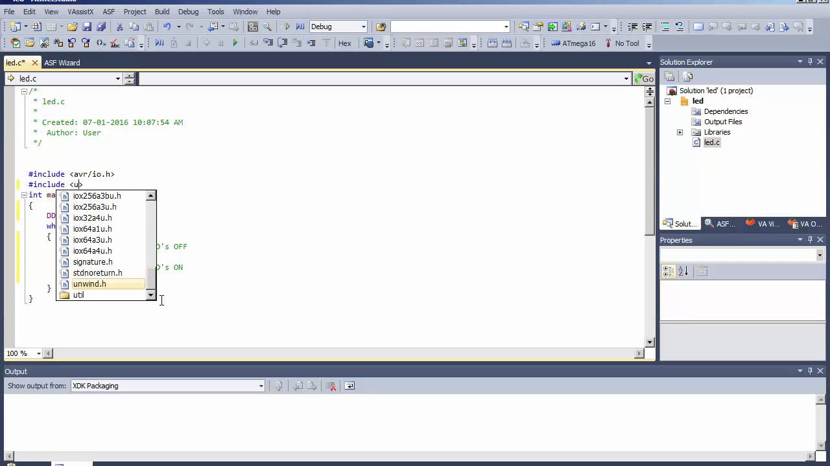Switch to the ASF panel tab
Viewport: 830px width, 466px height.
click(x=720, y=224)
